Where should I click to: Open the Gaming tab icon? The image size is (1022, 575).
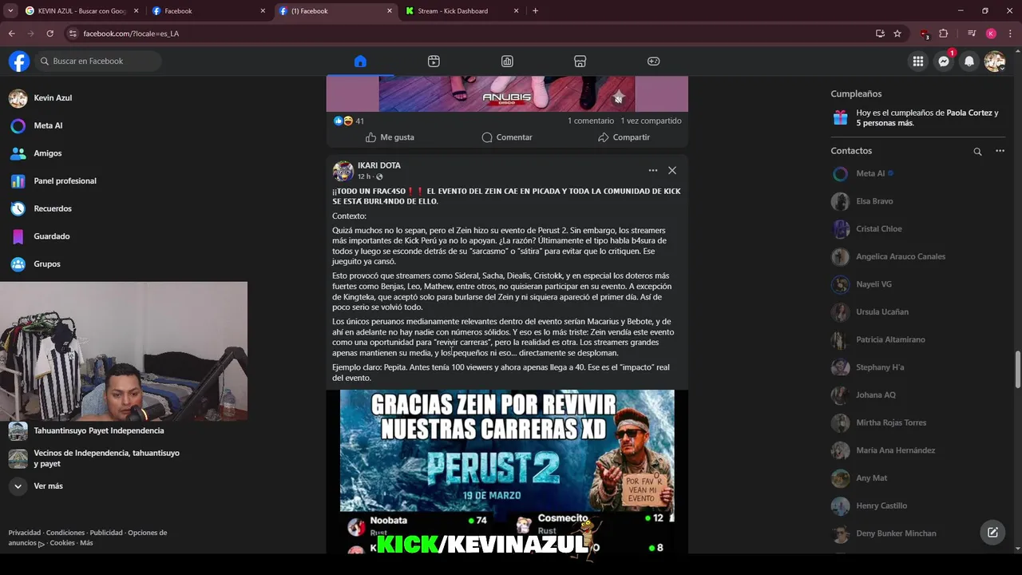tap(654, 61)
